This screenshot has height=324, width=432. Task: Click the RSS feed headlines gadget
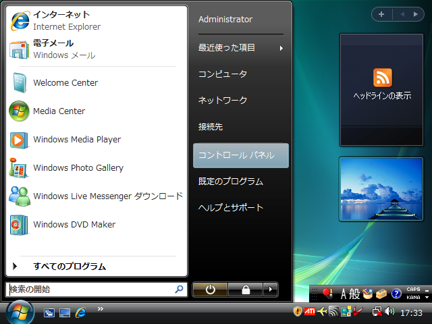click(381, 90)
